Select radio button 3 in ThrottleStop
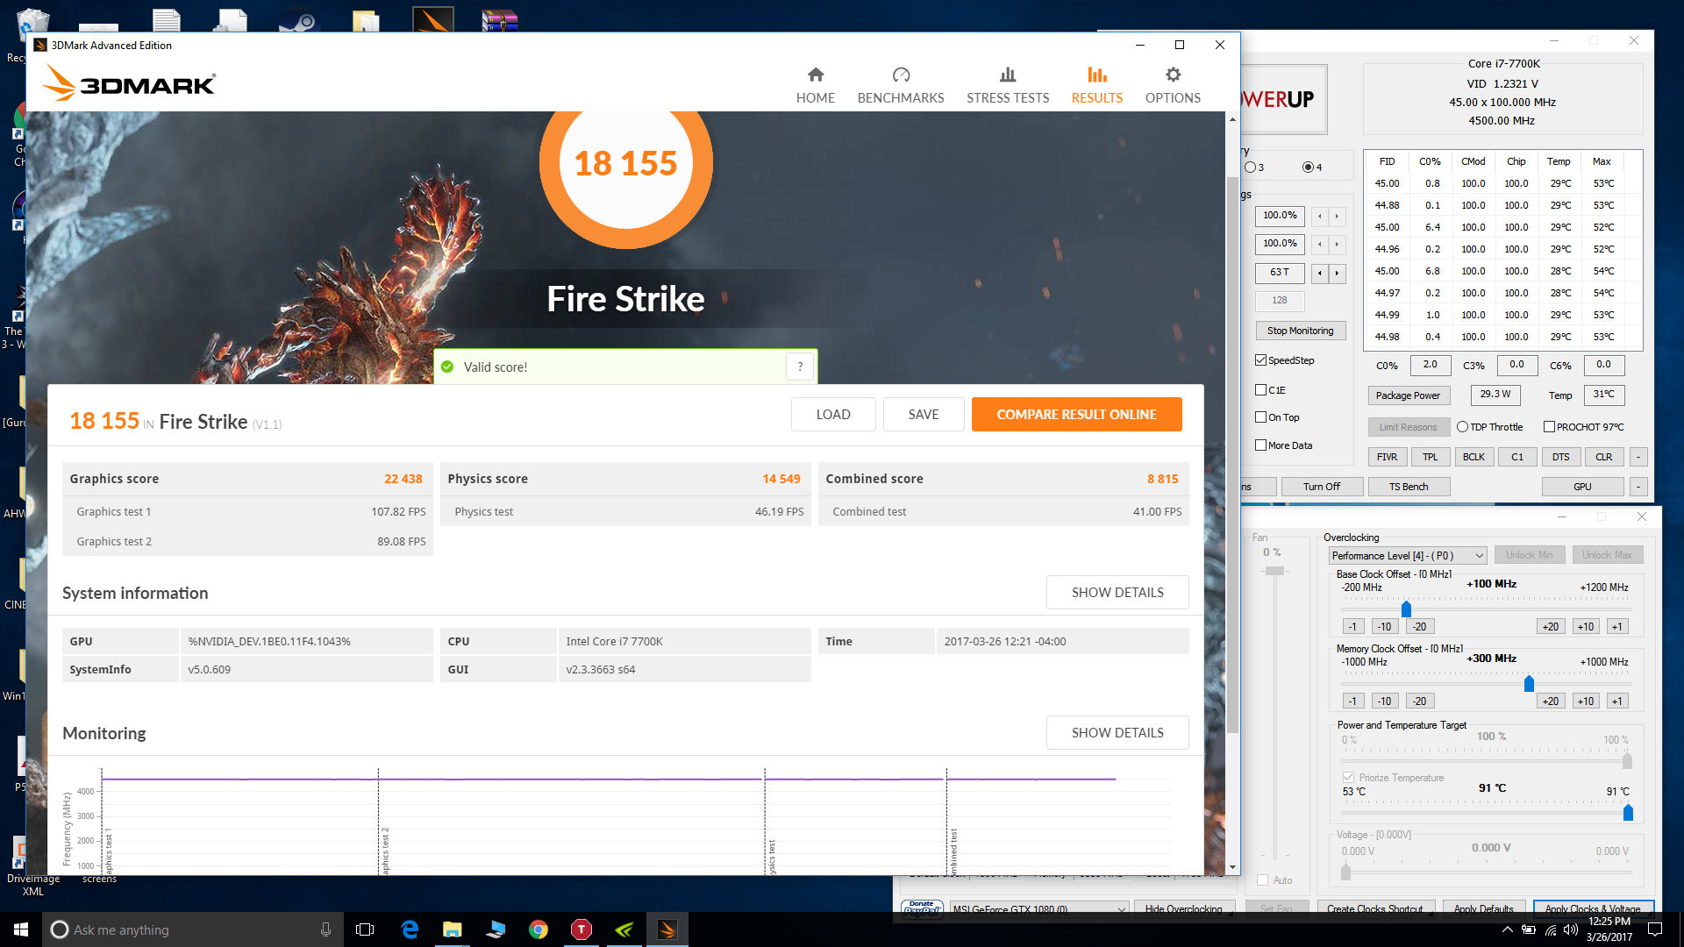Viewport: 1684px width, 947px height. click(x=1250, y=167)
